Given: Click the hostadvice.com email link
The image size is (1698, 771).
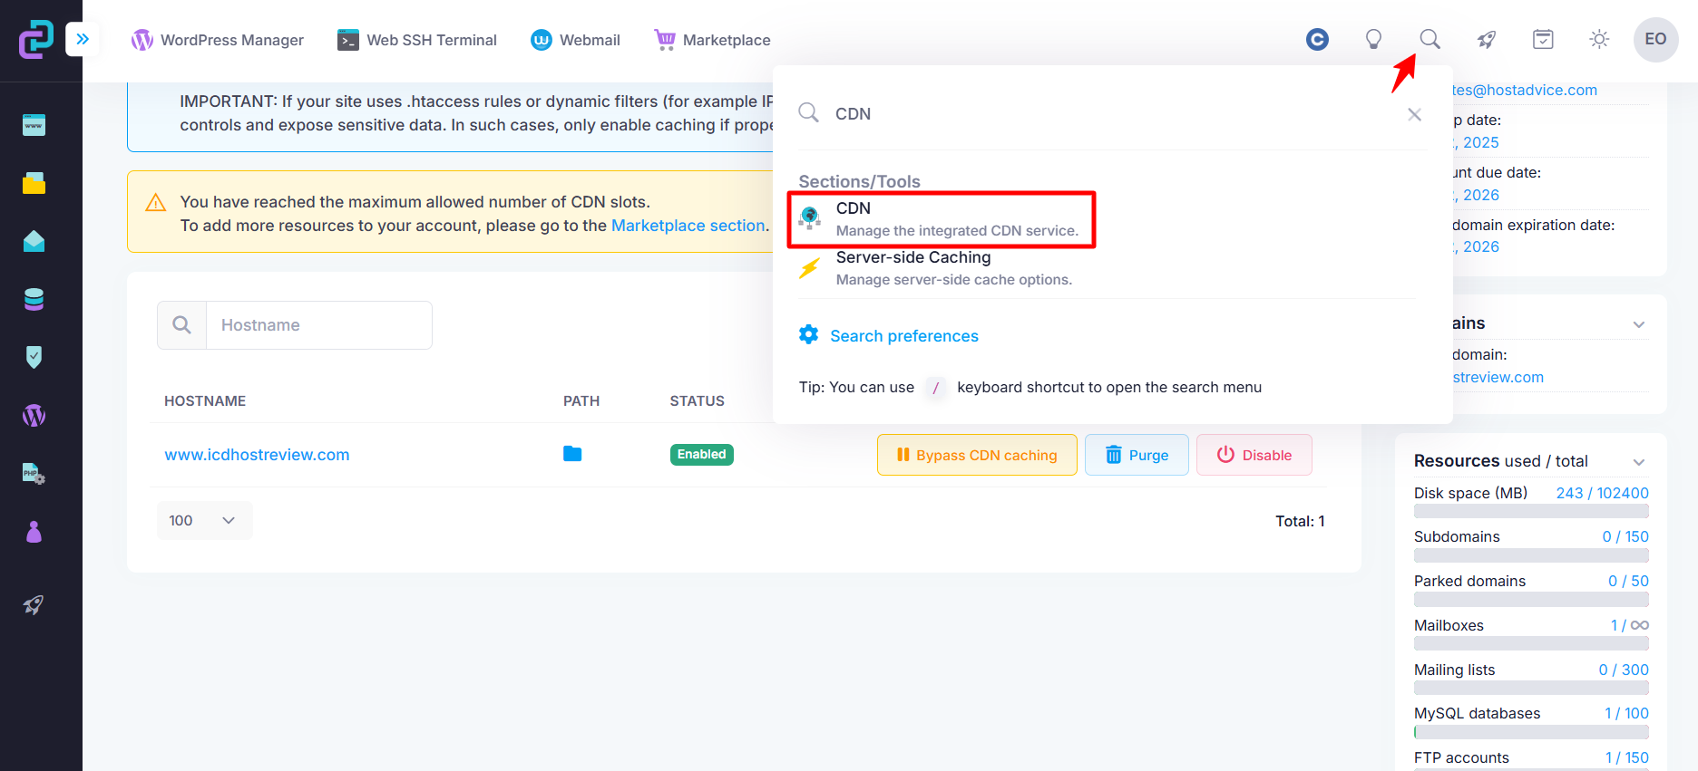Looking at the screenshot, I should pyautogui.click(x=1525, y=91).
